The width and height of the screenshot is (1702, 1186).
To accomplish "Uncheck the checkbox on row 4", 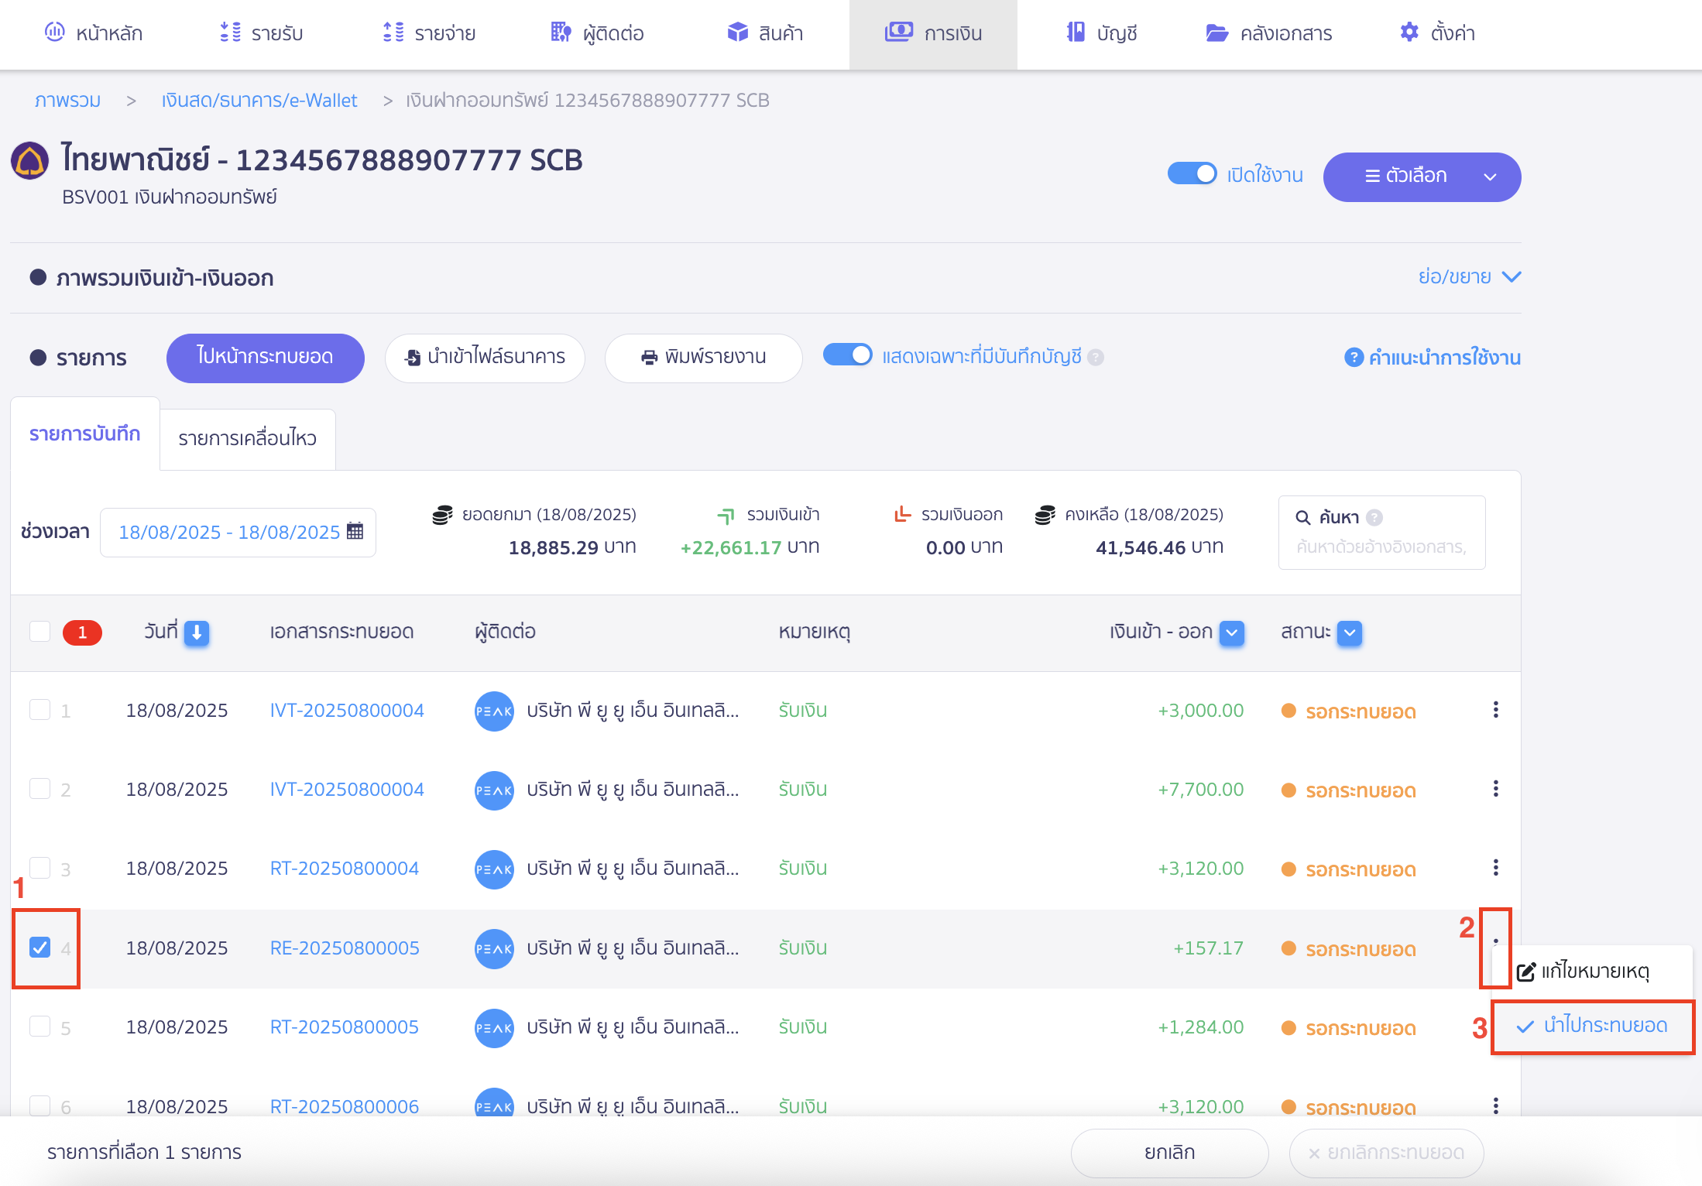I will (x=40, y=948).
